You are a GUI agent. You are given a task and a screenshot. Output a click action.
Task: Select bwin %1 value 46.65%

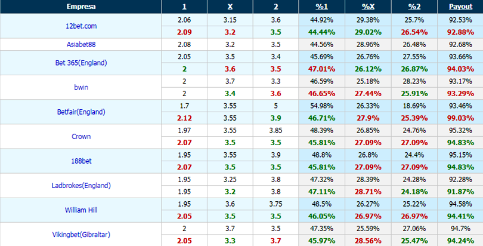click(321, 93)
